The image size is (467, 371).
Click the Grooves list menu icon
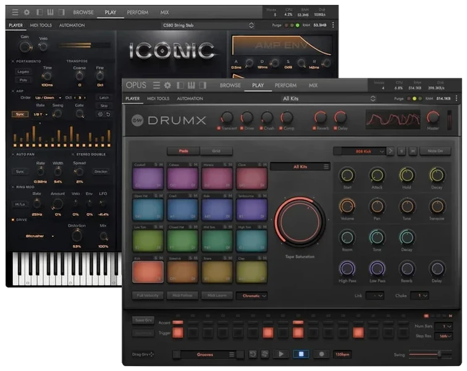[x=232, y=354]
